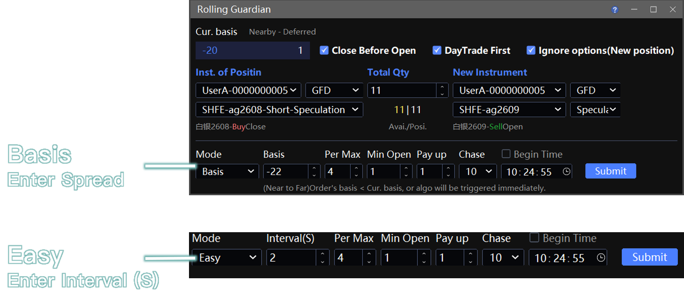Enable Begin Time checkbox in Basis panel
Screen dimensions: 684x296
(x=506, y=154)
